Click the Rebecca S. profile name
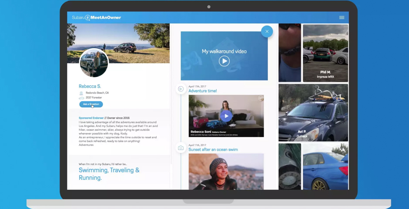This screenshot has width=409, height=209. pos(90,86)
